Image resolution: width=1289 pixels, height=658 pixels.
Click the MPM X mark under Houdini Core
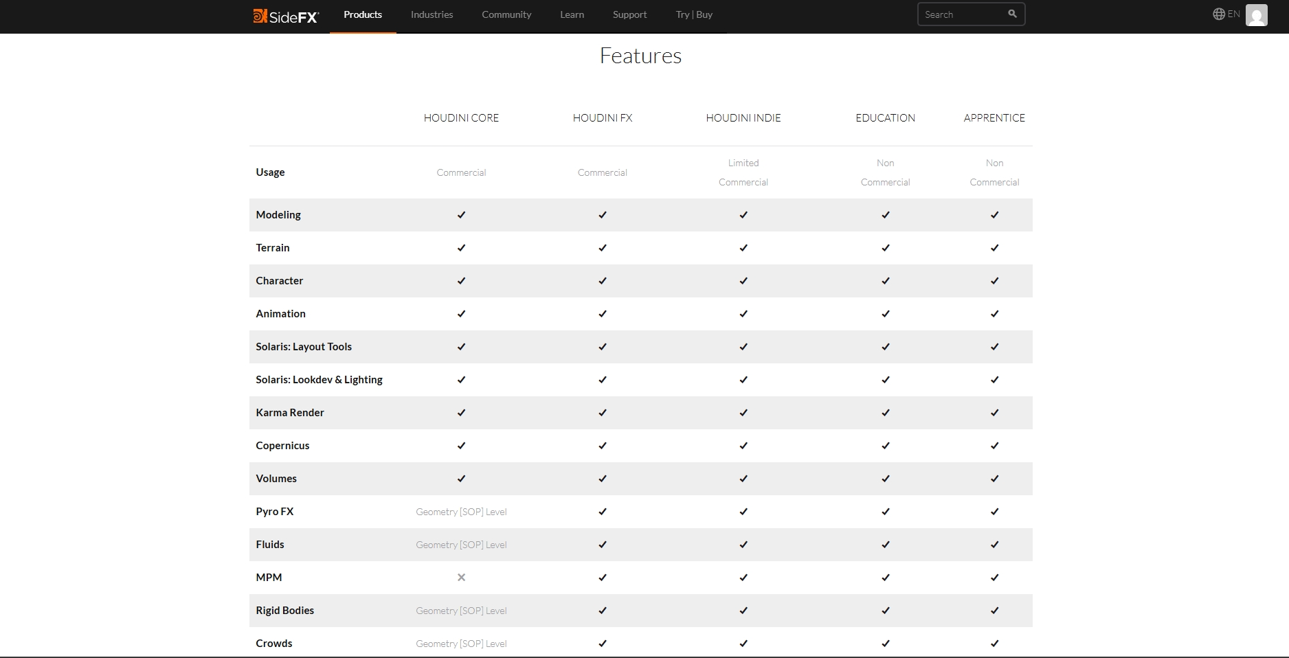[461, 578]
